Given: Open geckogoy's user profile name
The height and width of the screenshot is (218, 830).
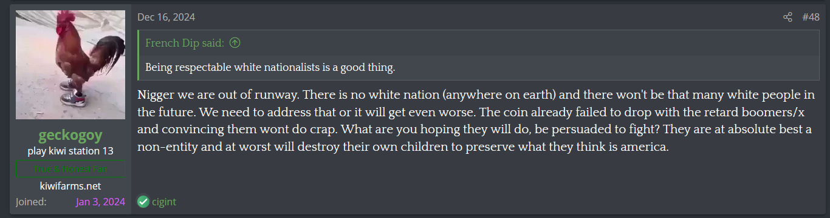Looking at the screenshot, I should (70, 134).
